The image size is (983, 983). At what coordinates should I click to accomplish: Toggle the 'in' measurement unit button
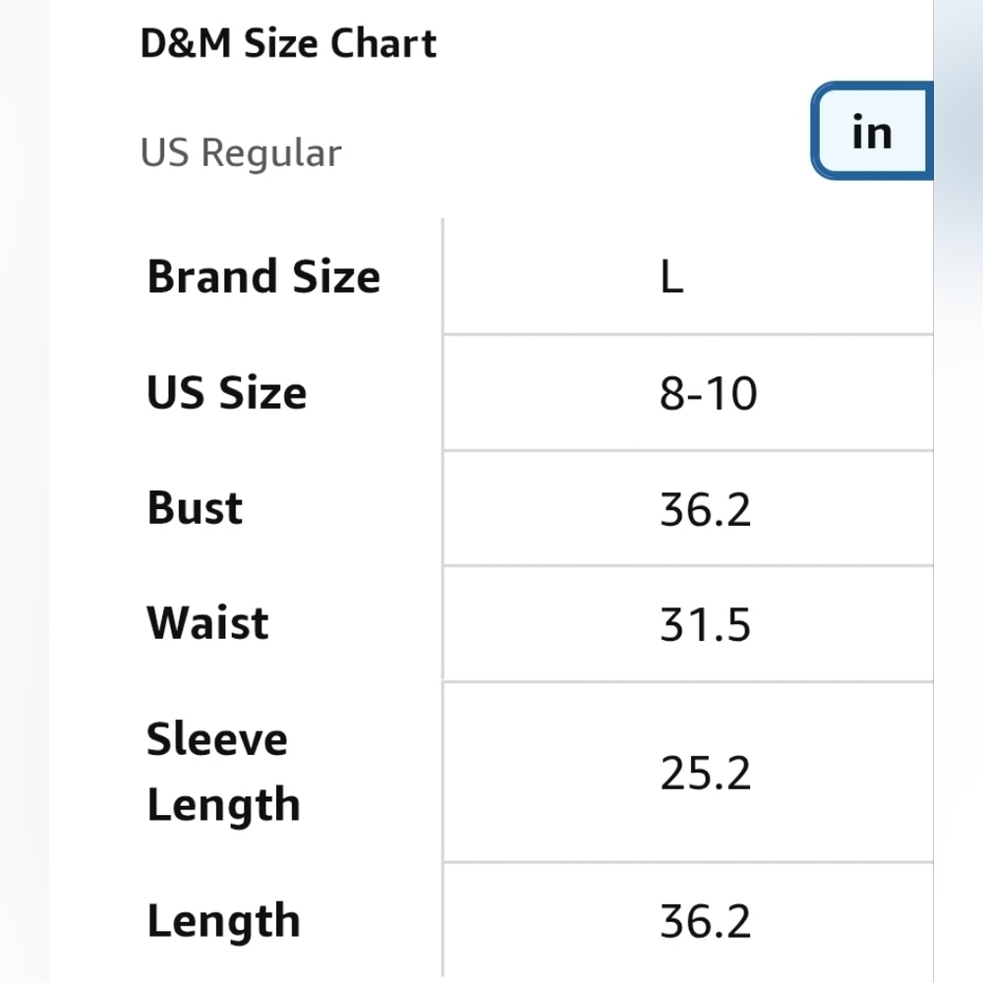click(872, 132)
